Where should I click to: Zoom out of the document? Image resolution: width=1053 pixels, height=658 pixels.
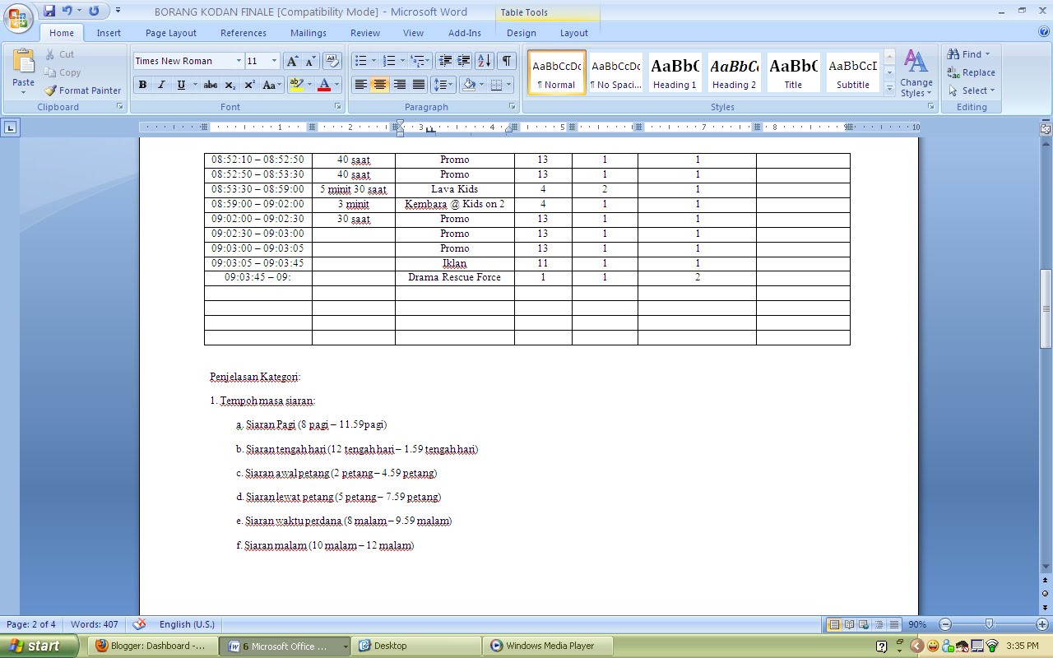[945, 624]
